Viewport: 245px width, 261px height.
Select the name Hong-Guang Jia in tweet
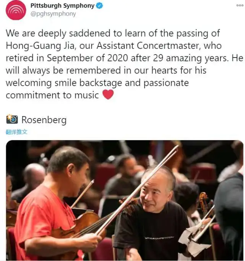40,46
